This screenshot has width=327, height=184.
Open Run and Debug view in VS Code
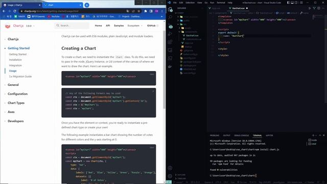tap(170, 34)
